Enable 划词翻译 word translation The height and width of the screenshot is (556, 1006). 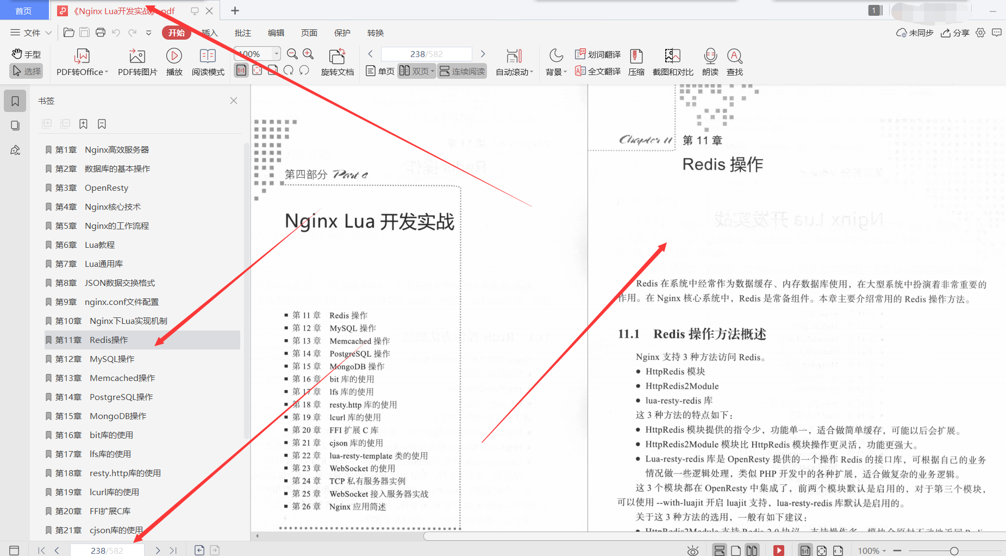tap(597, 54)
